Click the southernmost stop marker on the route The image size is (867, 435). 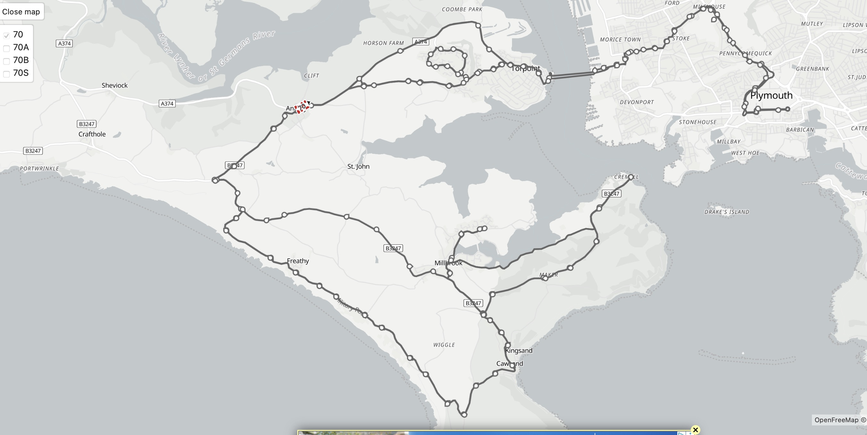point(464,415)
